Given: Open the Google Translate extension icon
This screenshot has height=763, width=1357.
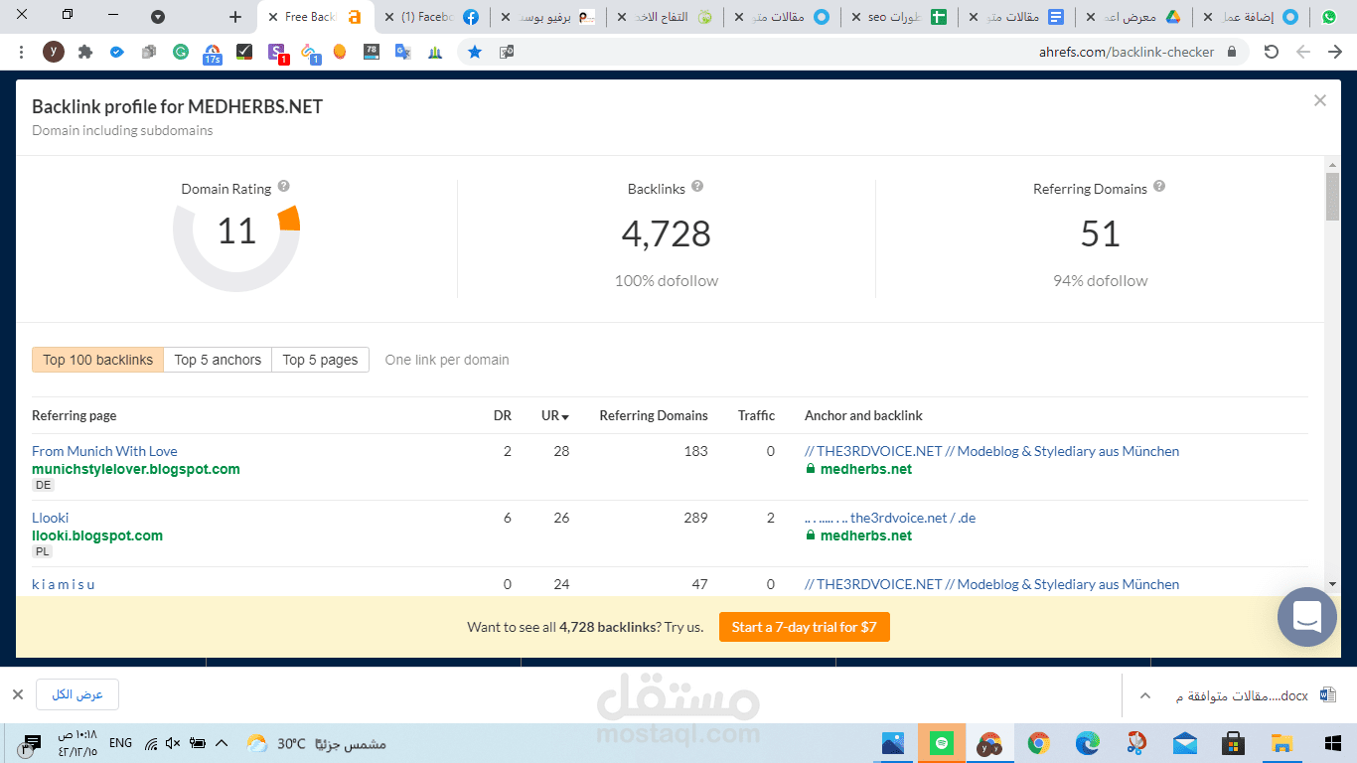Looking at the screenshot, I should [x=402, y=51].
